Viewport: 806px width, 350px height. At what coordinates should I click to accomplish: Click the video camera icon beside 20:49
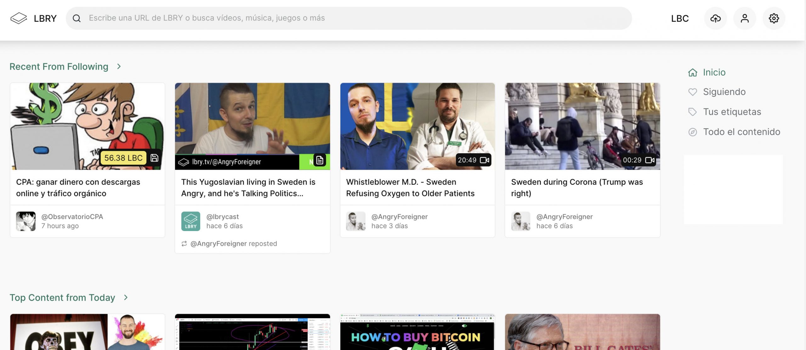click(485, 160)
